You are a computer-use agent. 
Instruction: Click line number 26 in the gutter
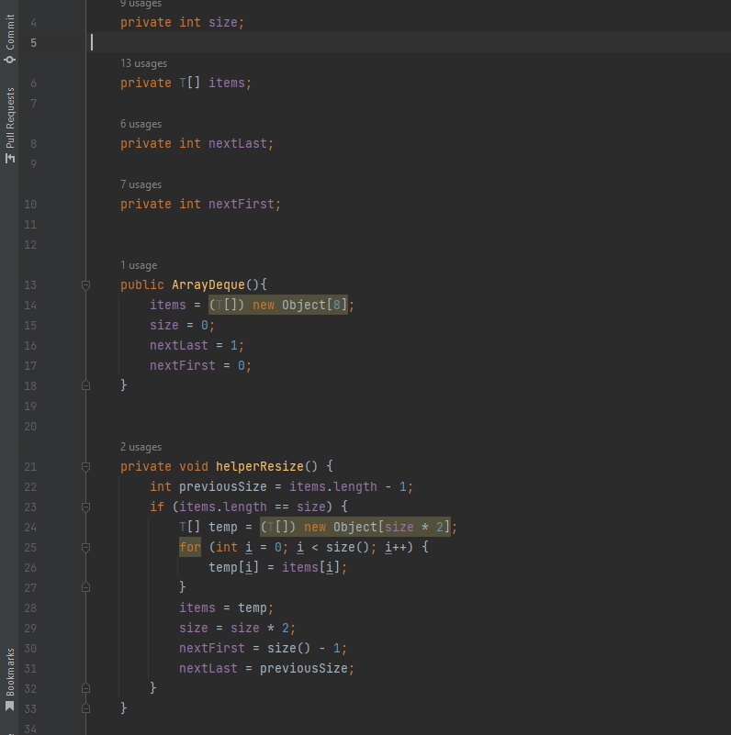tap(30, 568)
